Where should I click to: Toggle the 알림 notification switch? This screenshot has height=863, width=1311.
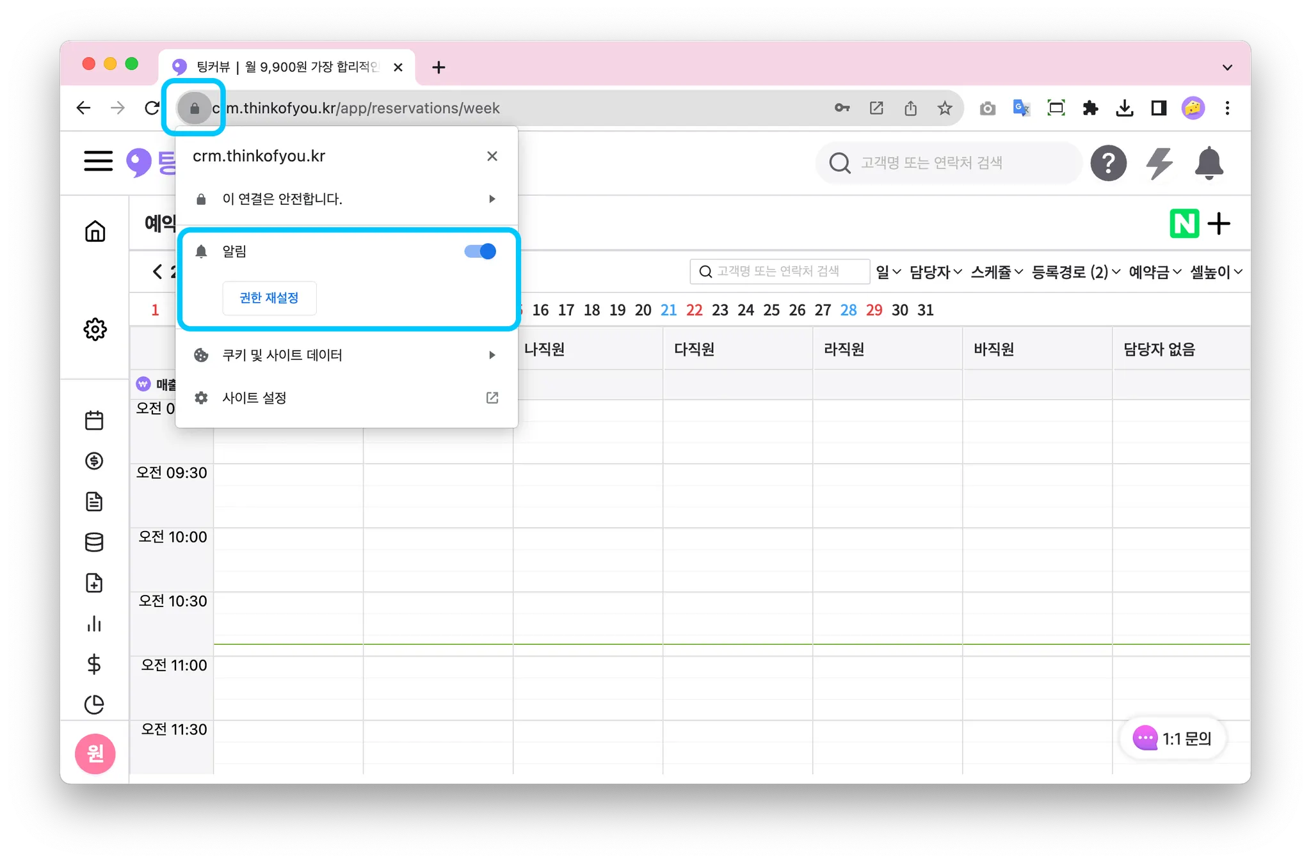coord(480,251)
